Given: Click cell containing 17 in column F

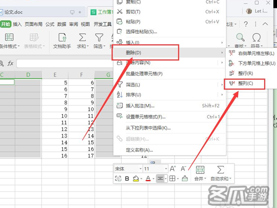Looking at the screenshot, I should 81,155.
